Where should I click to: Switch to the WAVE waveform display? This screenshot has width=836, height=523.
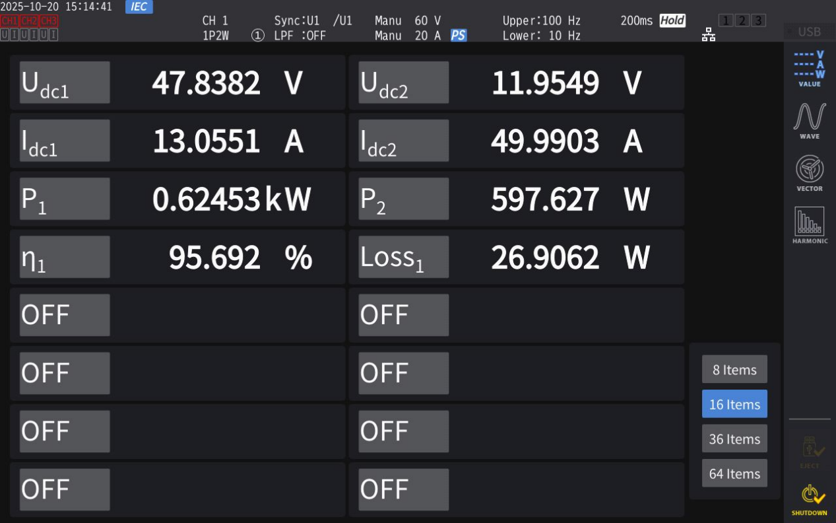pos(809,120)
